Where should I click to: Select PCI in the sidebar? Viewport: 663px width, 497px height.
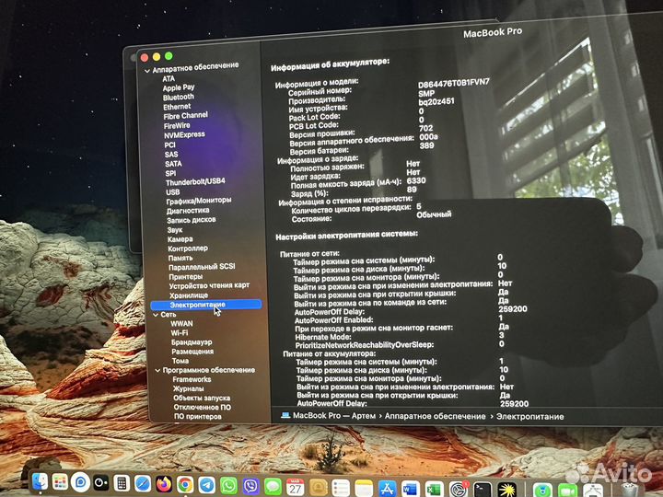pyautogui.click(x=169, y=144)
